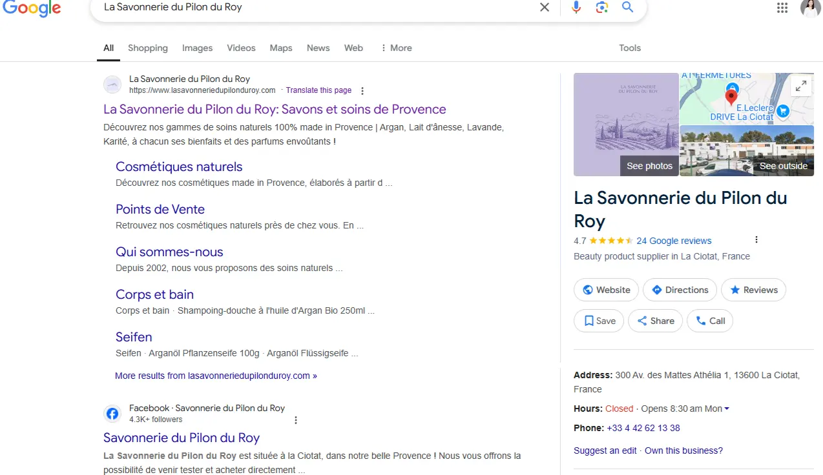823x475 pixels.
Task: Expand the opening hours dropdown arrow
Action: coord(727,409)
